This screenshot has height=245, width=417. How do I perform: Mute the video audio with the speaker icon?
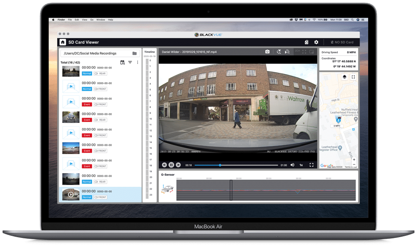click(x=293, y=164)
